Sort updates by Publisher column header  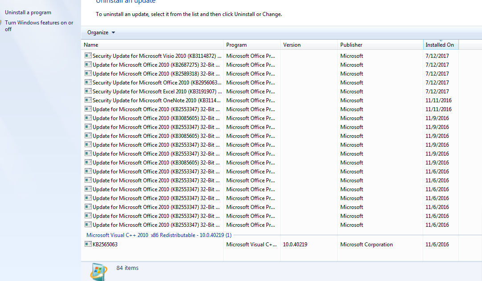click(x=380, y=45)
